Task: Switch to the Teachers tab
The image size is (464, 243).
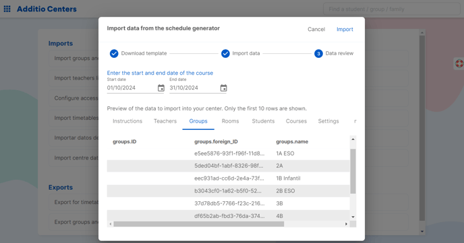Action: 165,121
